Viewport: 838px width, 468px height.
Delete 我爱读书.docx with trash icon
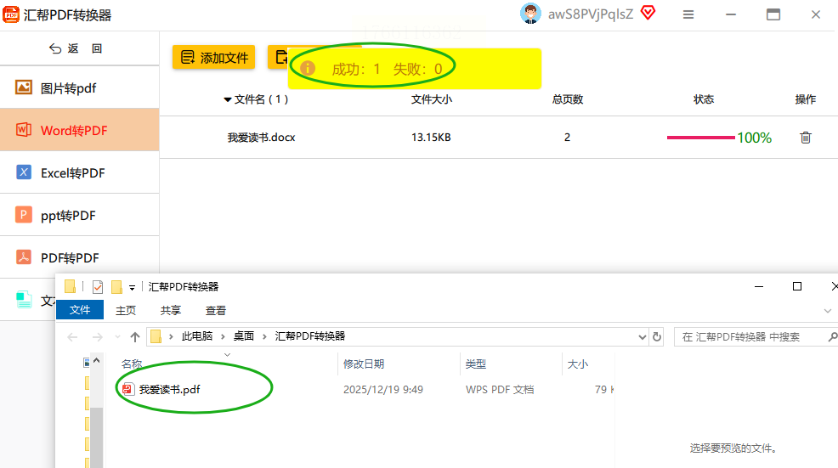click(x=806, y=138)
